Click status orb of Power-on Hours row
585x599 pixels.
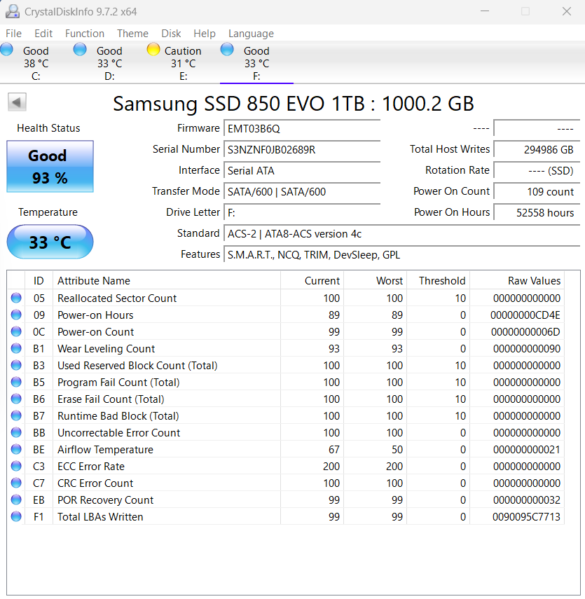click(16, 315)
